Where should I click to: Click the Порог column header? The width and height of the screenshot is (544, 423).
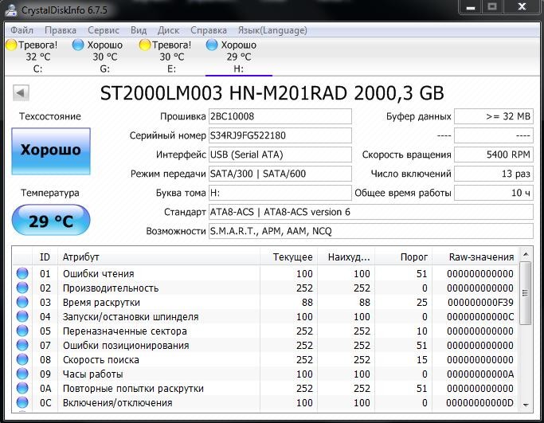tap(404, 257)
